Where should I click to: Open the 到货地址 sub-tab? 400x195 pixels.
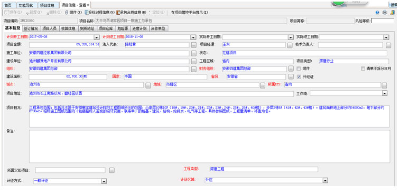87,28
